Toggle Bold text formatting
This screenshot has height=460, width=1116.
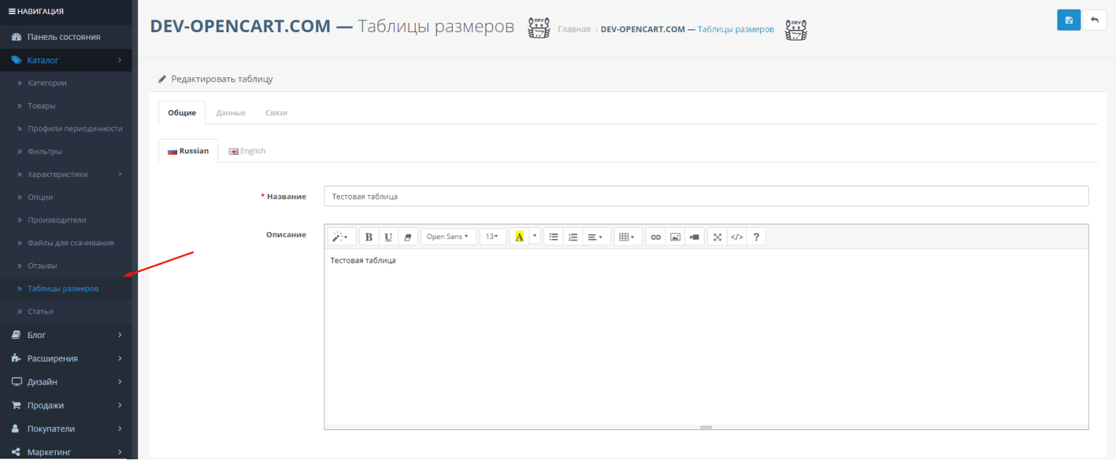[369, 237]
